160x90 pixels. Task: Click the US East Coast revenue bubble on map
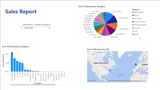point(110,70)
